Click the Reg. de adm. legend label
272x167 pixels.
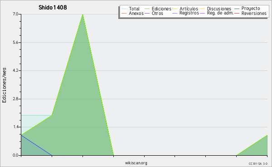click(220, 13)
